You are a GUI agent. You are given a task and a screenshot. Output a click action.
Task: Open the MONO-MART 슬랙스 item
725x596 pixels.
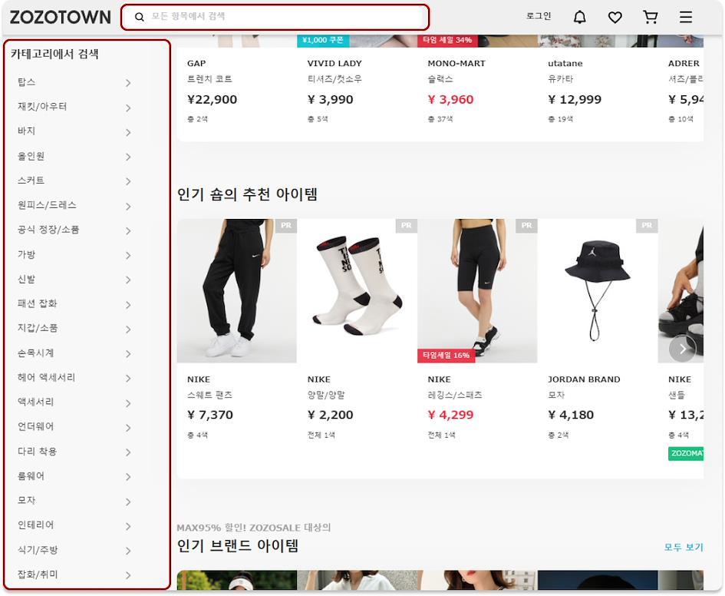[x=440, y=79]
